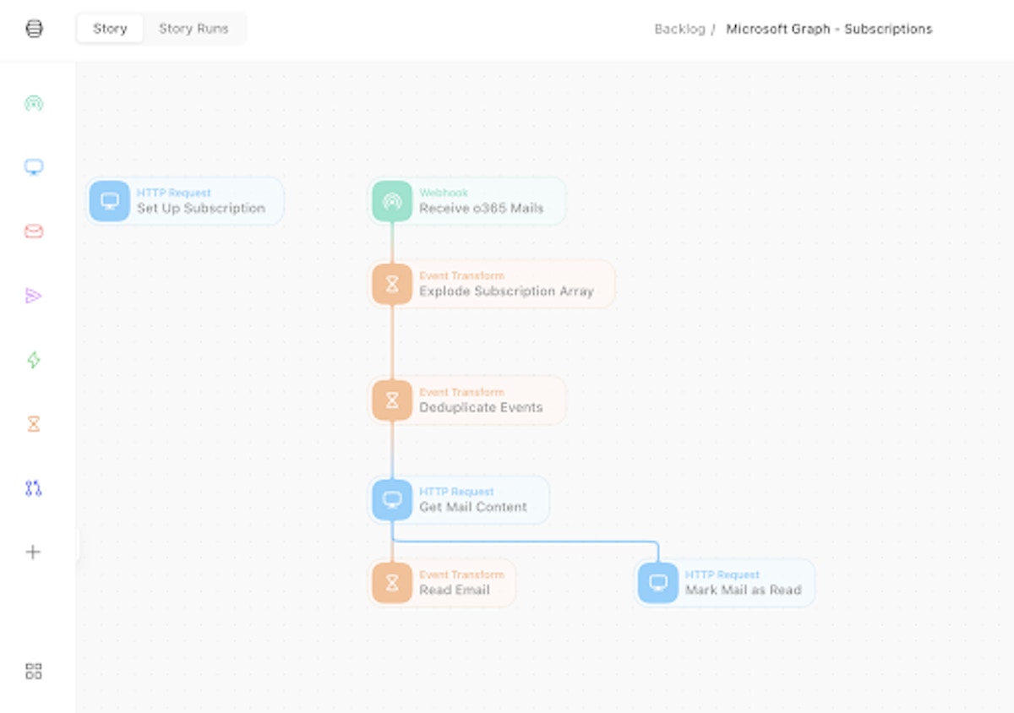Select the Deduplicate Events node
1014x713 pixels.
468,400
